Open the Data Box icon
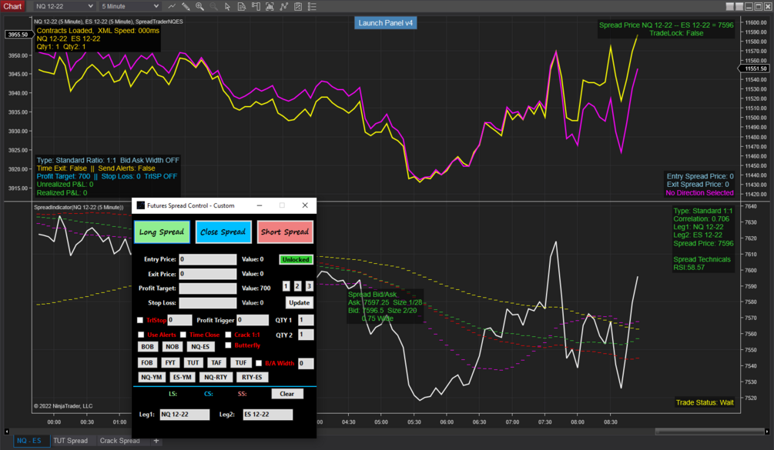The height and width of the screenshot is (450, 774). [242, 6]
